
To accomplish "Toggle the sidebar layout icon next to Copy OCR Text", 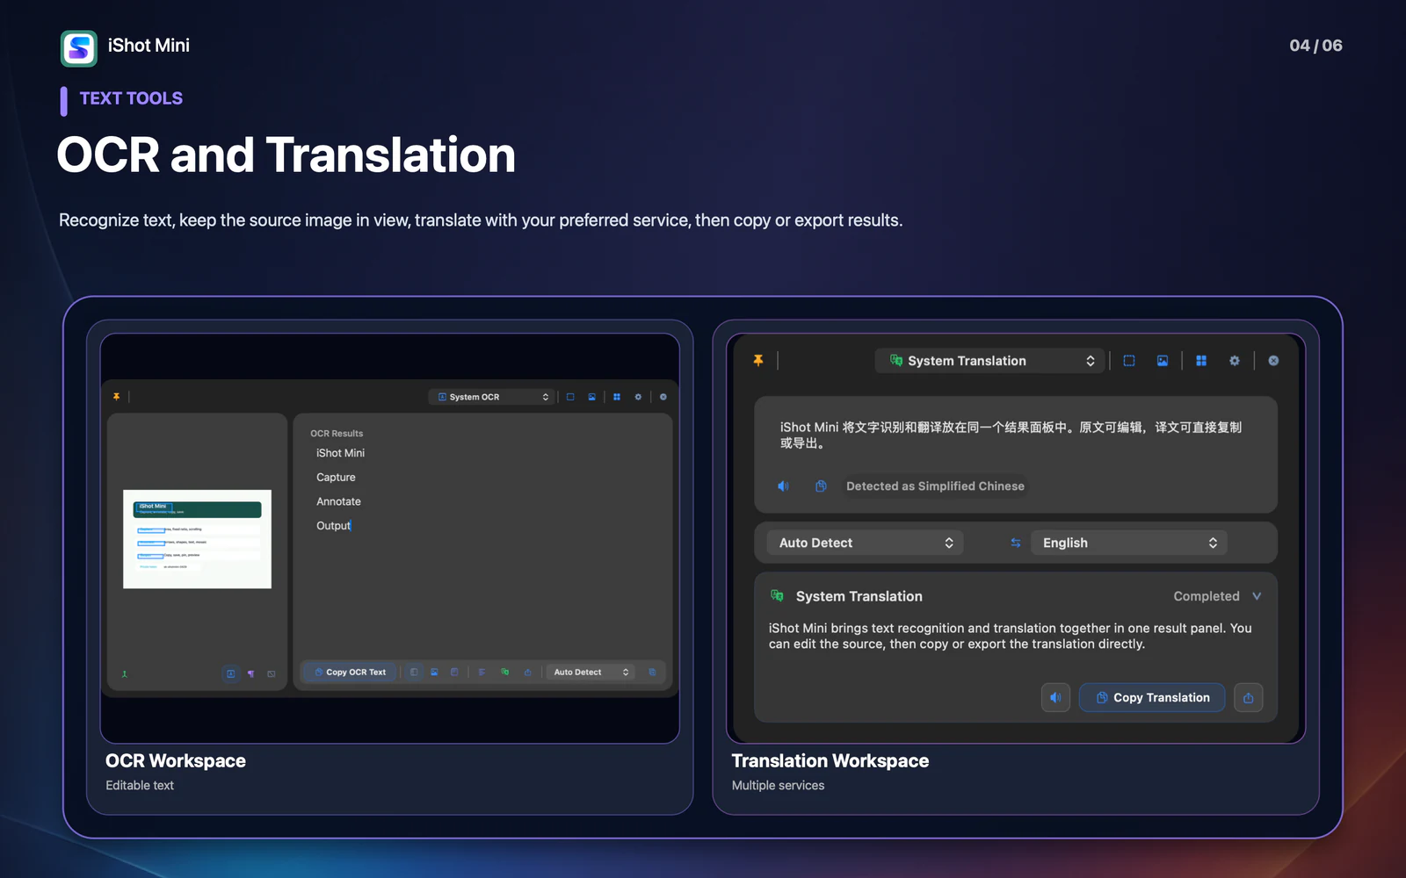I will pos(414,672).
